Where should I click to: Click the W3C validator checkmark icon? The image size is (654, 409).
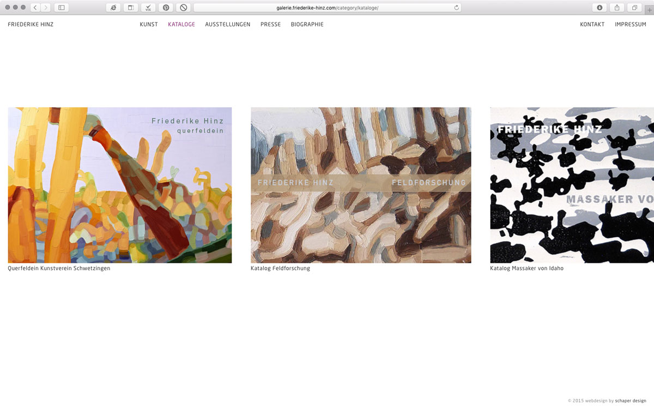[148, 8]
